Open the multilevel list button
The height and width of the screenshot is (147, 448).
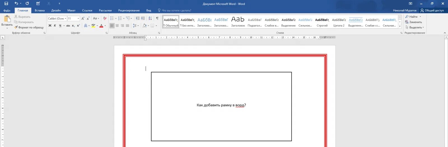(128, 18)
